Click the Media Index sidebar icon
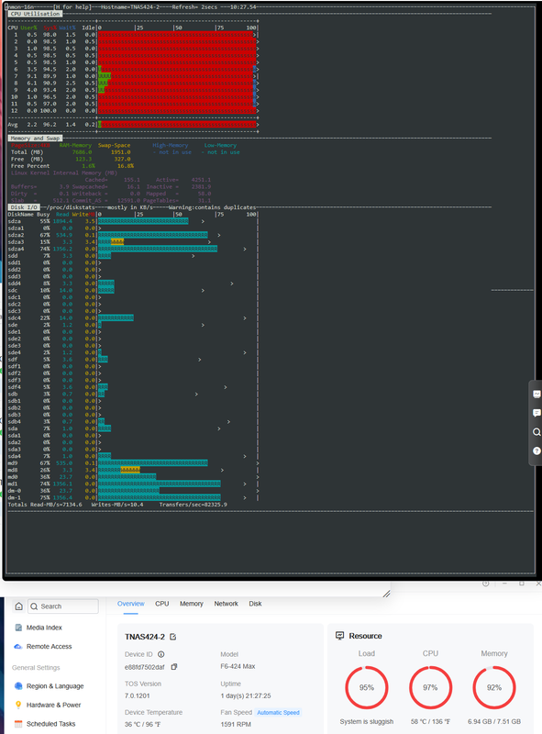 (x=18, y=628)
